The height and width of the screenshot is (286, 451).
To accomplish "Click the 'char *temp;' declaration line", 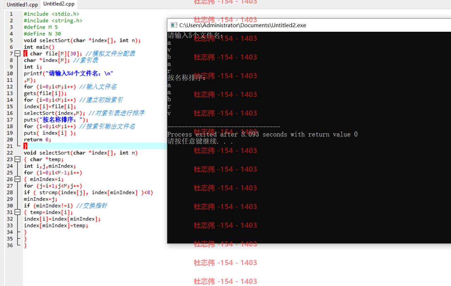I will pyautogui.click(x=47, y=159).
